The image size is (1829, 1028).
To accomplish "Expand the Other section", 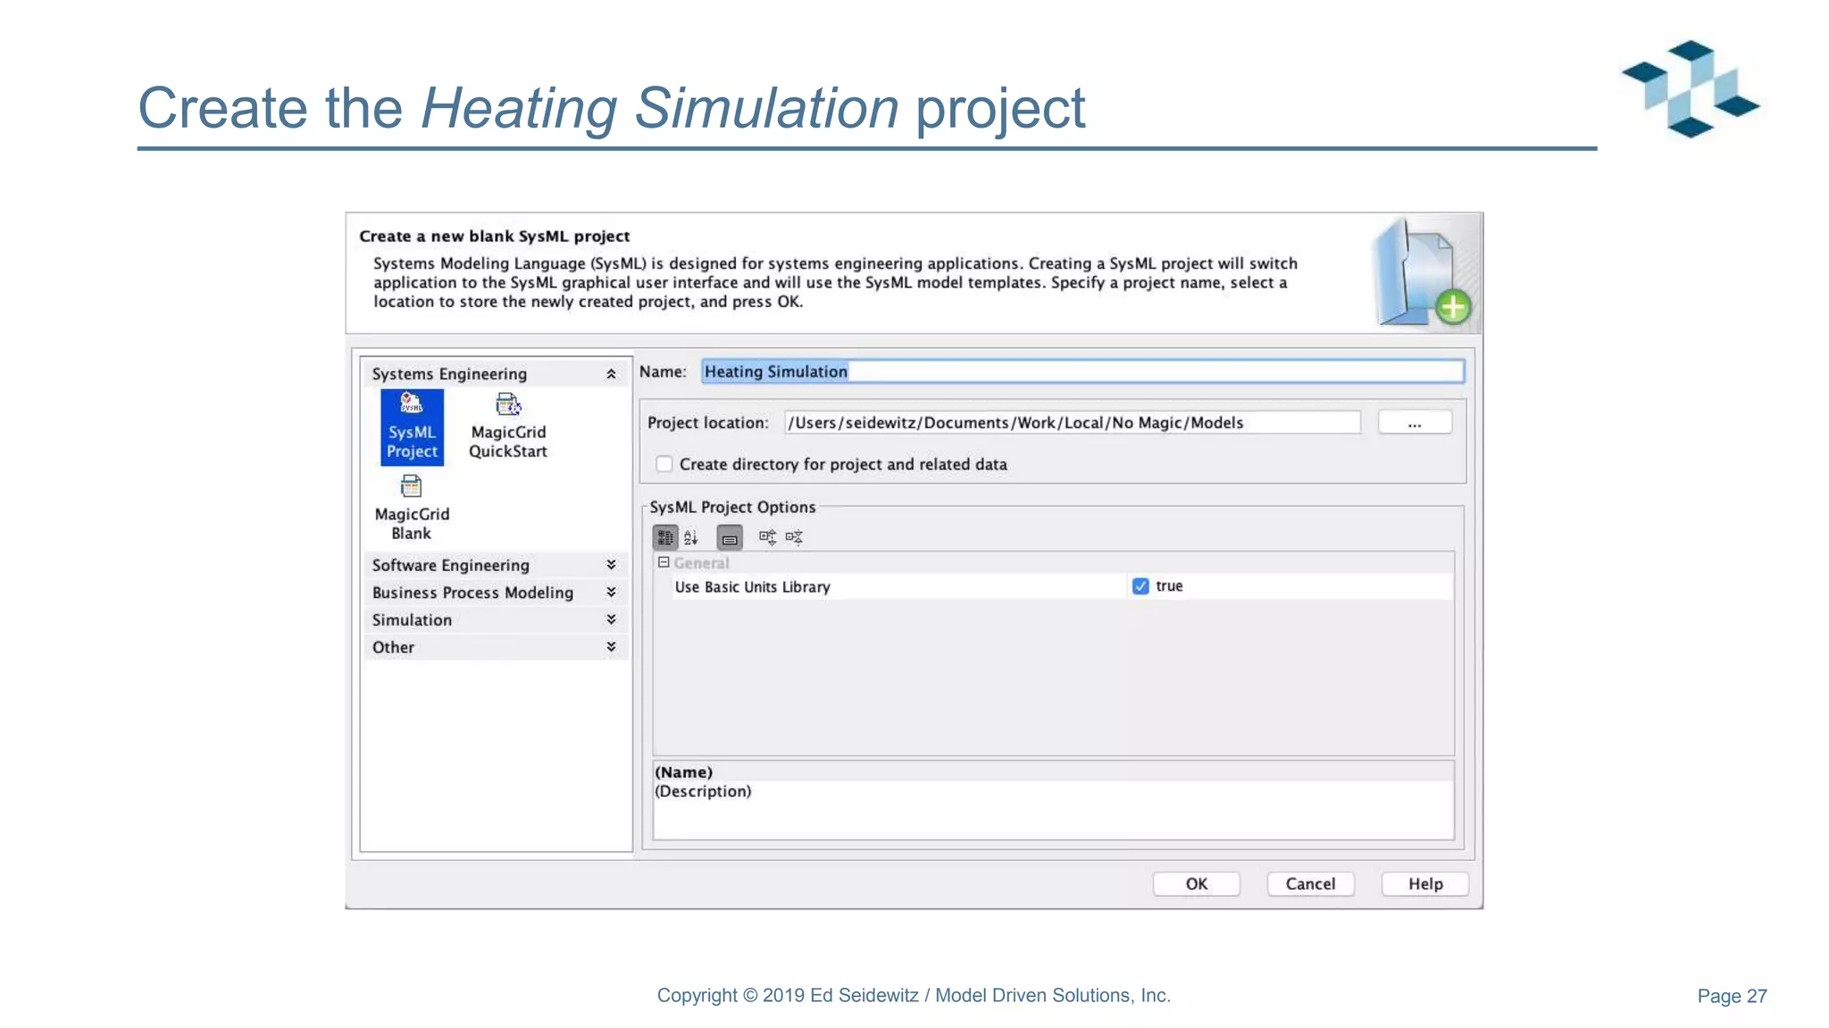I will click(611, 647).
